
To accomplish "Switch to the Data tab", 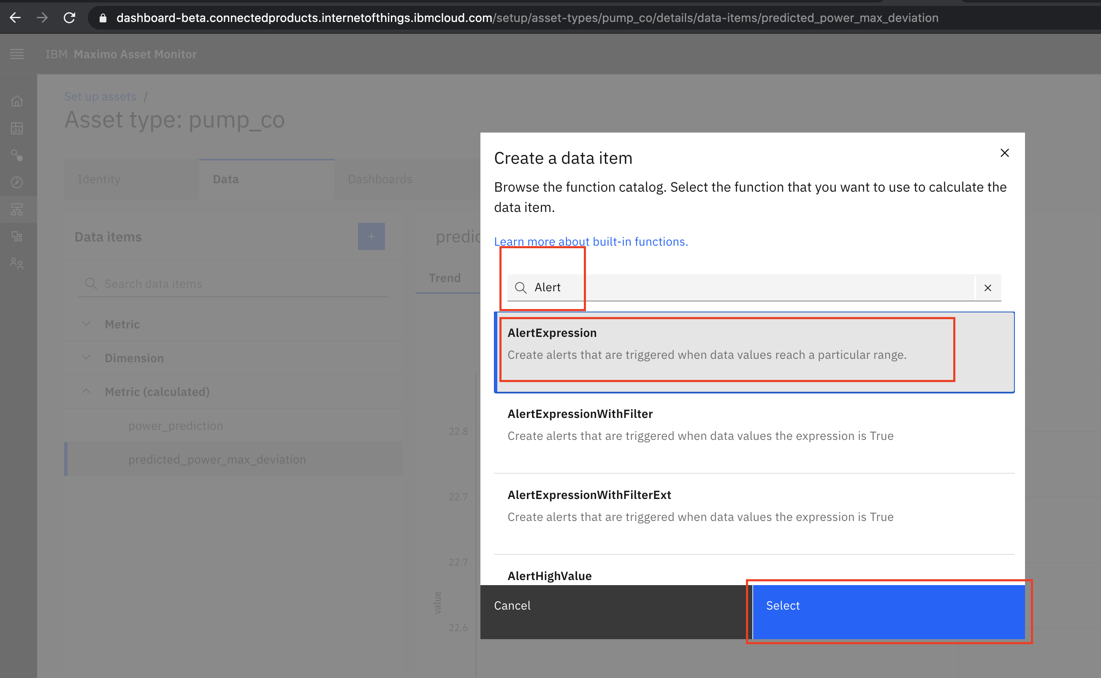I will pyautogui.click(x=267, y=179).
